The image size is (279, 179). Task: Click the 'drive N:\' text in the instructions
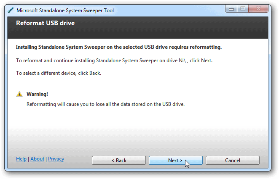(177, 61)
